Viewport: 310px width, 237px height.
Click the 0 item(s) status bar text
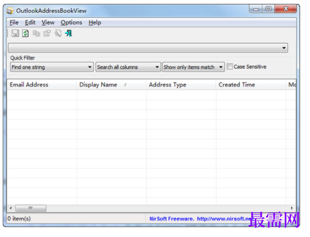(x=19, y=219)
